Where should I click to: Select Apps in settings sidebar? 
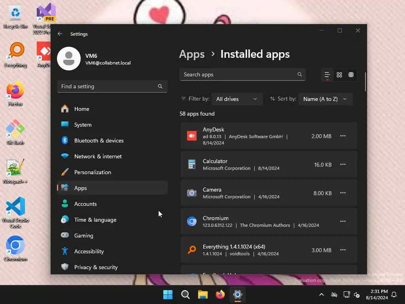click(x=112, y=188)
